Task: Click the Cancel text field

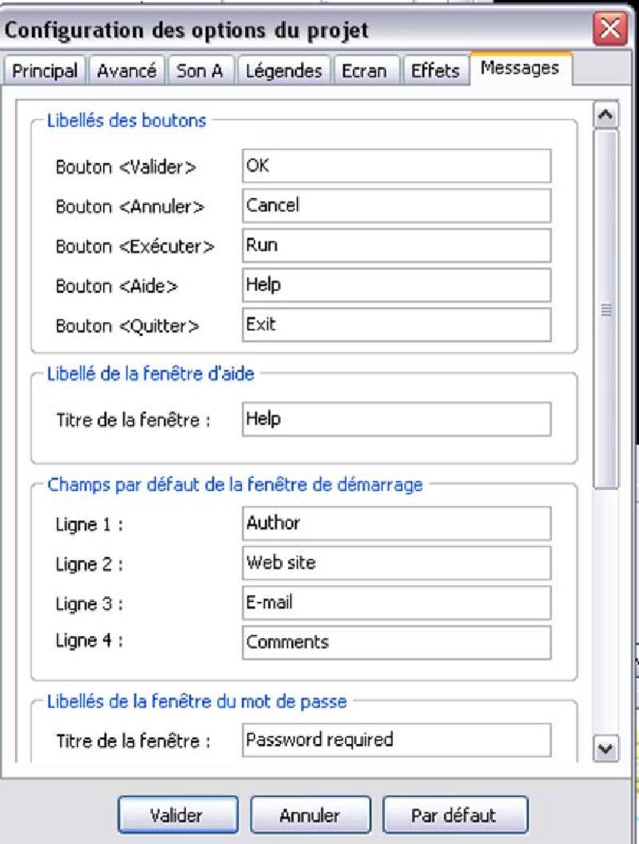Action: point(396,205)
